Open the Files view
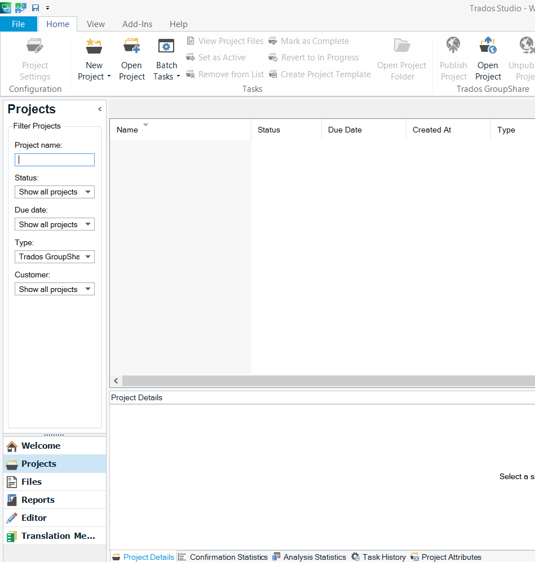This screenshot has width=535, height=562. (x=55, y=482)
